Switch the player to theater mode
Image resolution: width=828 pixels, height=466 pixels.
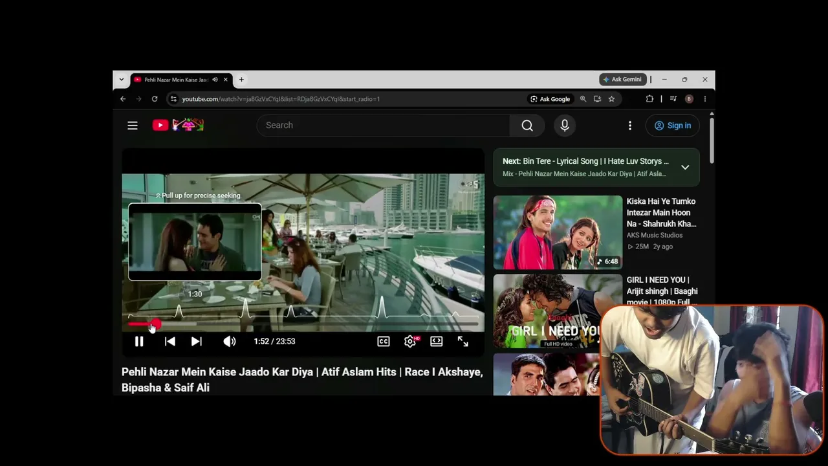pyautogui.click(x=437, y=341)
